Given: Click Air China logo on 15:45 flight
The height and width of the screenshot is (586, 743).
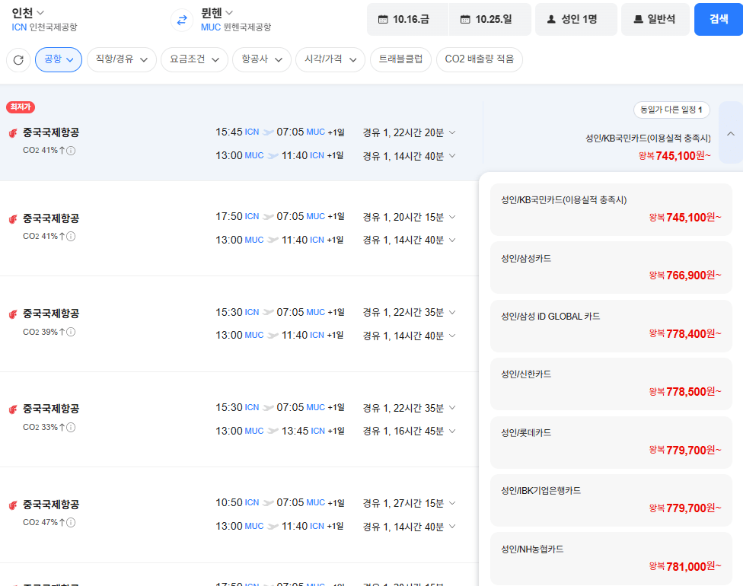Looking at the screenshot, I should click(x=13, y=133).
